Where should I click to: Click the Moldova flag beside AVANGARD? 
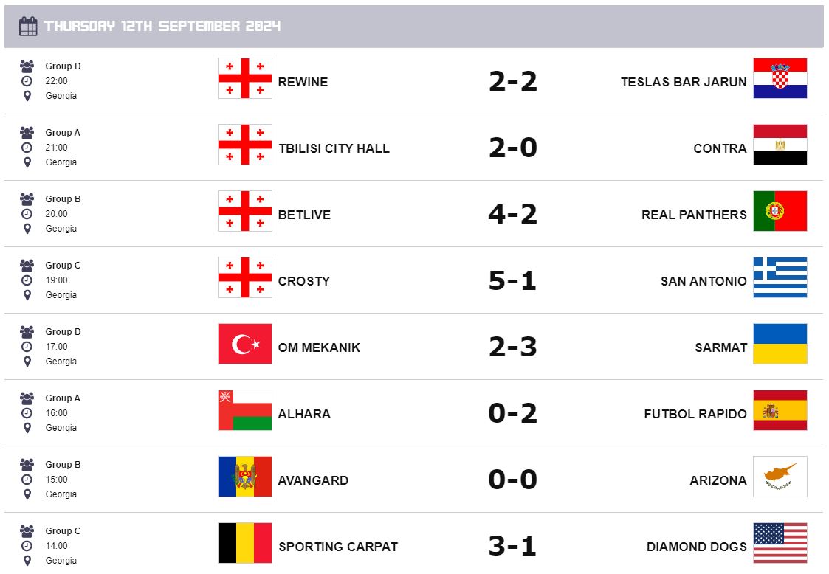pyautogui.click(x=244, y=477)
